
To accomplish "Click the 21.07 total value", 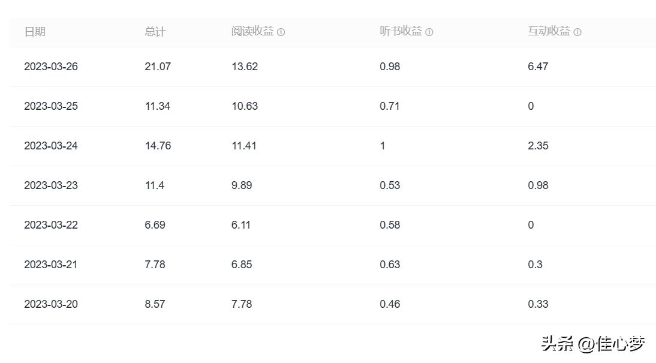I will 158,67.
